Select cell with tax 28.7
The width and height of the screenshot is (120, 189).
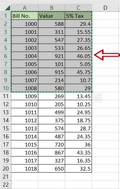tap(78, 128)
